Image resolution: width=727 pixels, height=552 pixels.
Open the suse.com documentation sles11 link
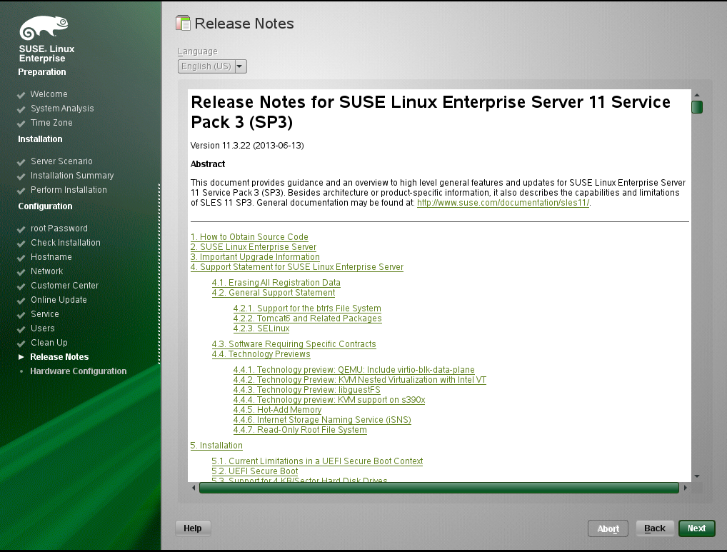503,203
